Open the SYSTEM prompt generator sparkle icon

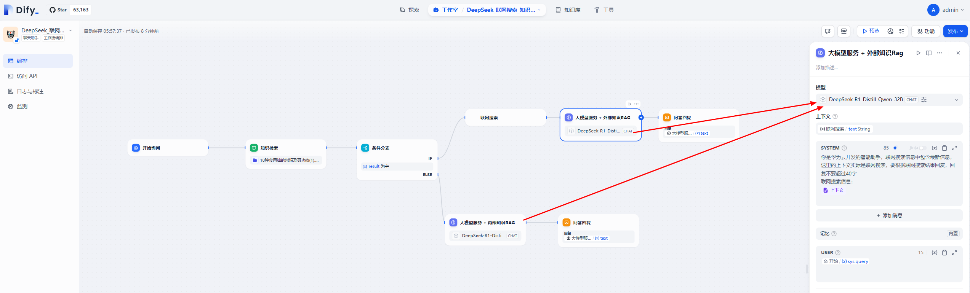(x=895, y=148)
